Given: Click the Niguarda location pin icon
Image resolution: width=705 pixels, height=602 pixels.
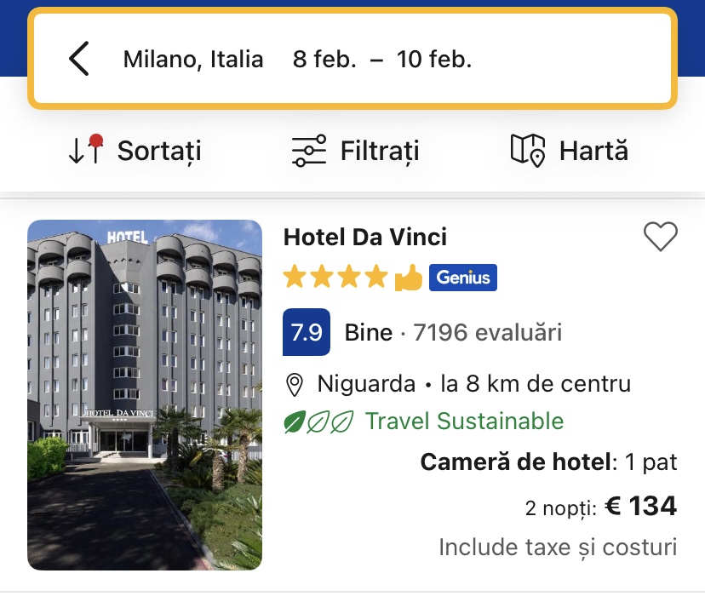Looking at the screenshot, I should [295, 385].
